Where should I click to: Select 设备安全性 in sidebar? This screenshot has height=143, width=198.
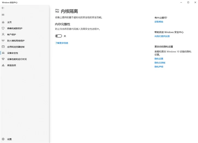[13, 53]
